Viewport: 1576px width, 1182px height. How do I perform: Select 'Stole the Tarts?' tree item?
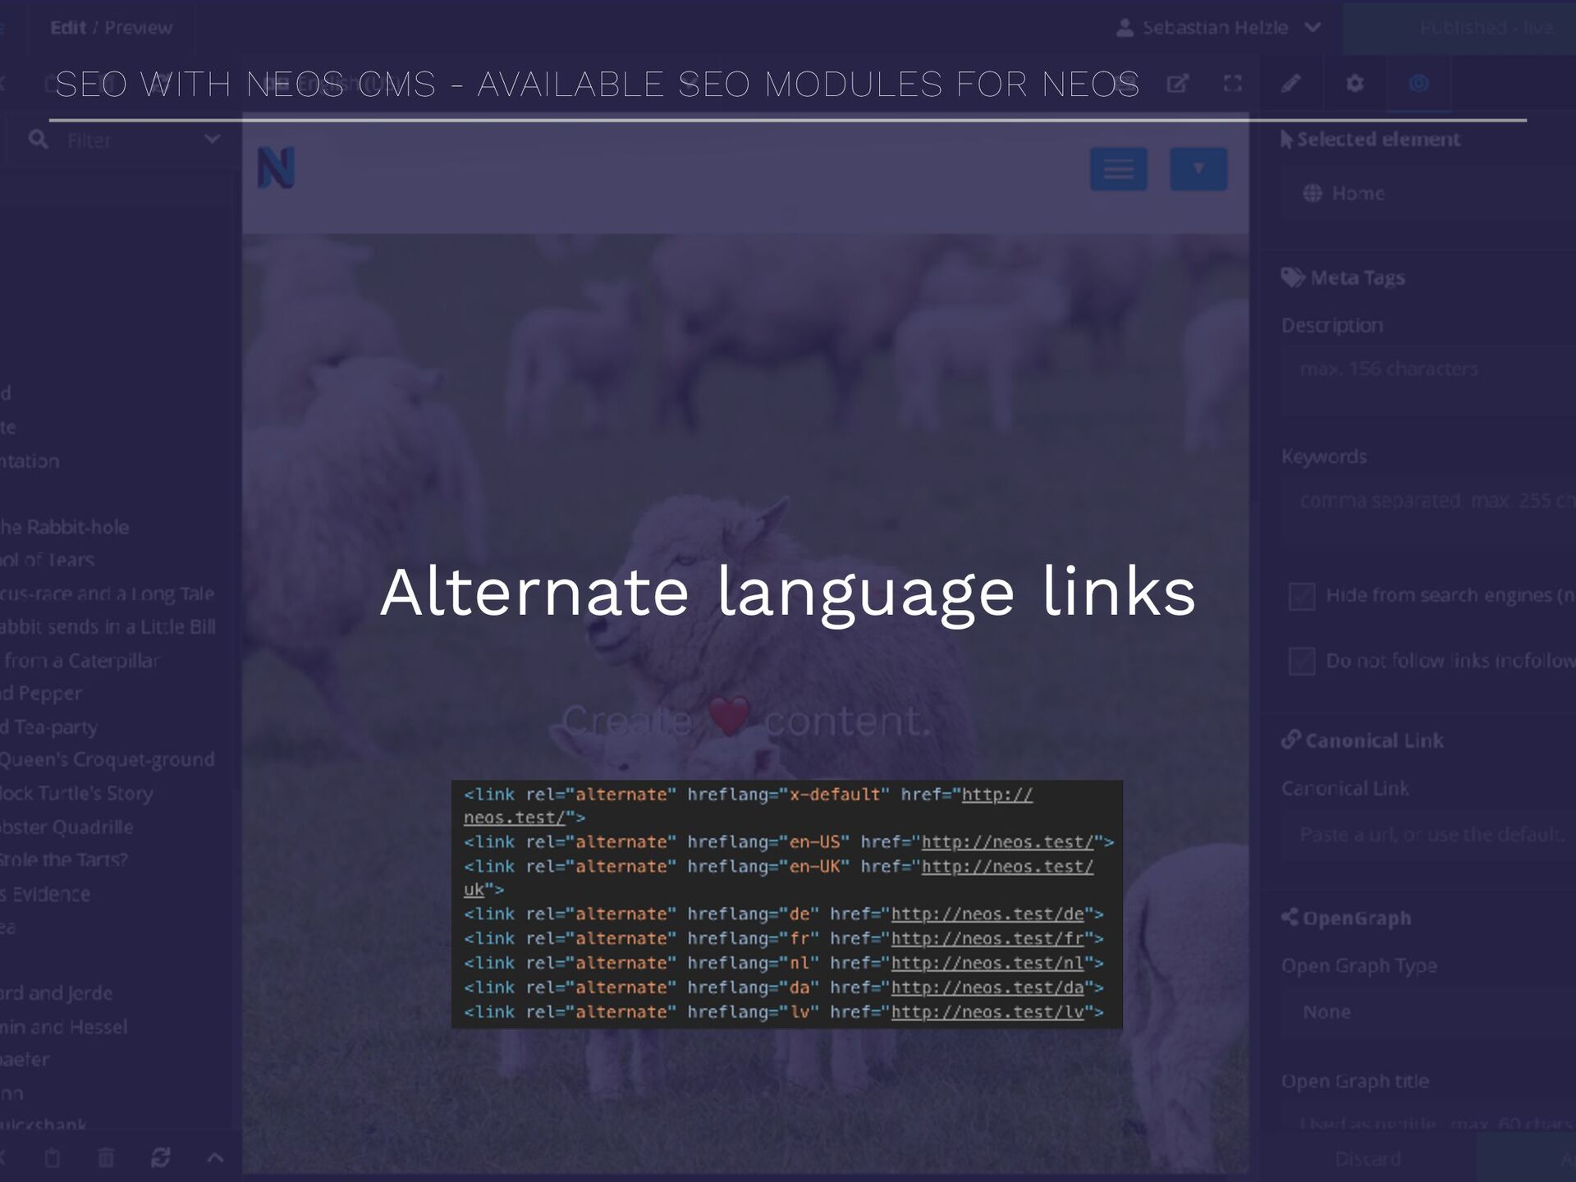[64, 860]
